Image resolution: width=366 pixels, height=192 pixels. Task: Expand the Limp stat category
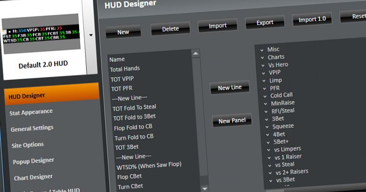point(264,81)
